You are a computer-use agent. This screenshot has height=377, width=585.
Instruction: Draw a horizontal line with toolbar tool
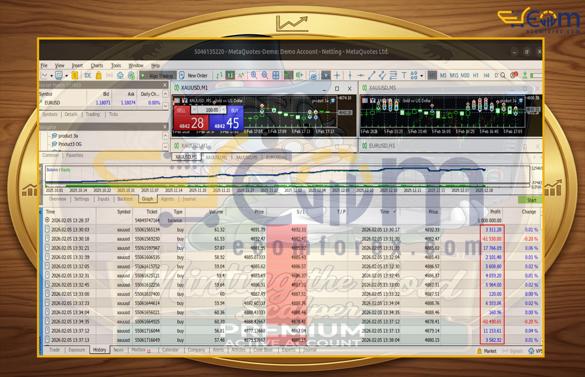click(361, 75)
